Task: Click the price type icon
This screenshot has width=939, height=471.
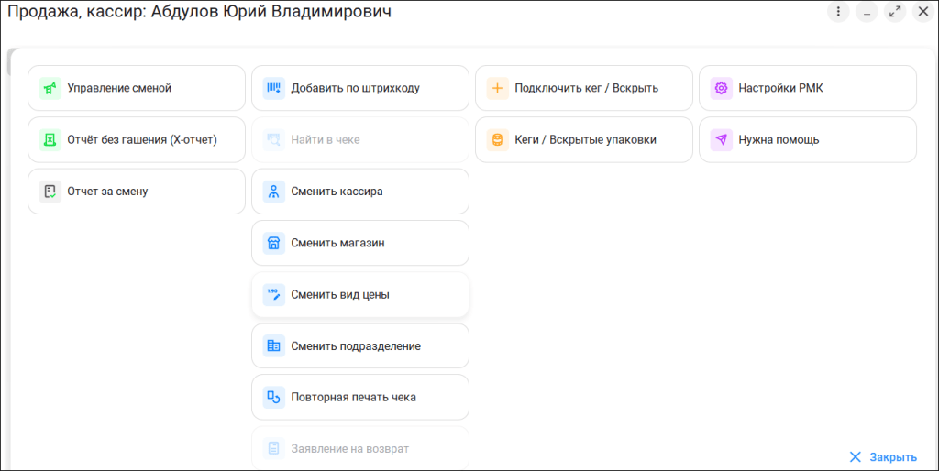Action: coord(273,295)
